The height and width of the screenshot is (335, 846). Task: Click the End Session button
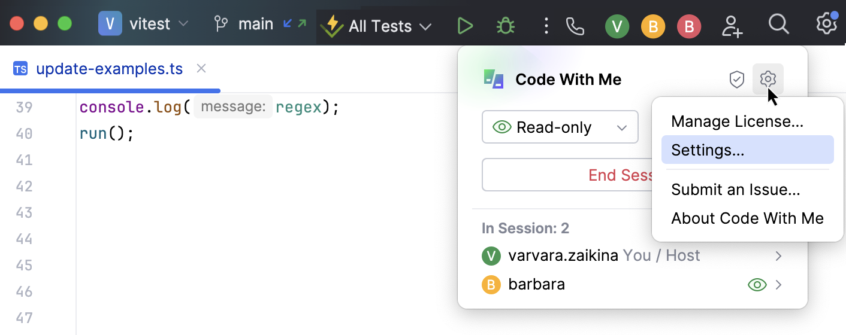click(x=566, y=175)
